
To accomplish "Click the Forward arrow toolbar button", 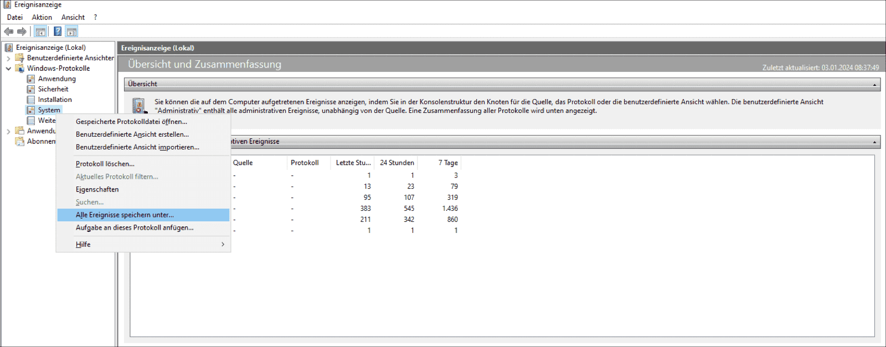I will pos(22,32).
